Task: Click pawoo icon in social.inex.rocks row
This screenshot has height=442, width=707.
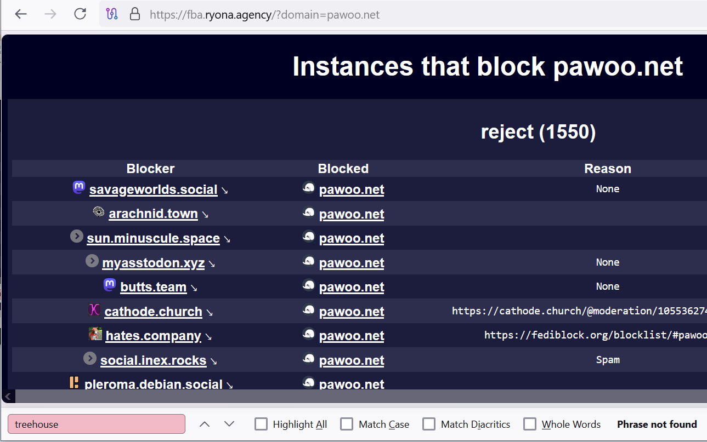Action: point(309,358)
